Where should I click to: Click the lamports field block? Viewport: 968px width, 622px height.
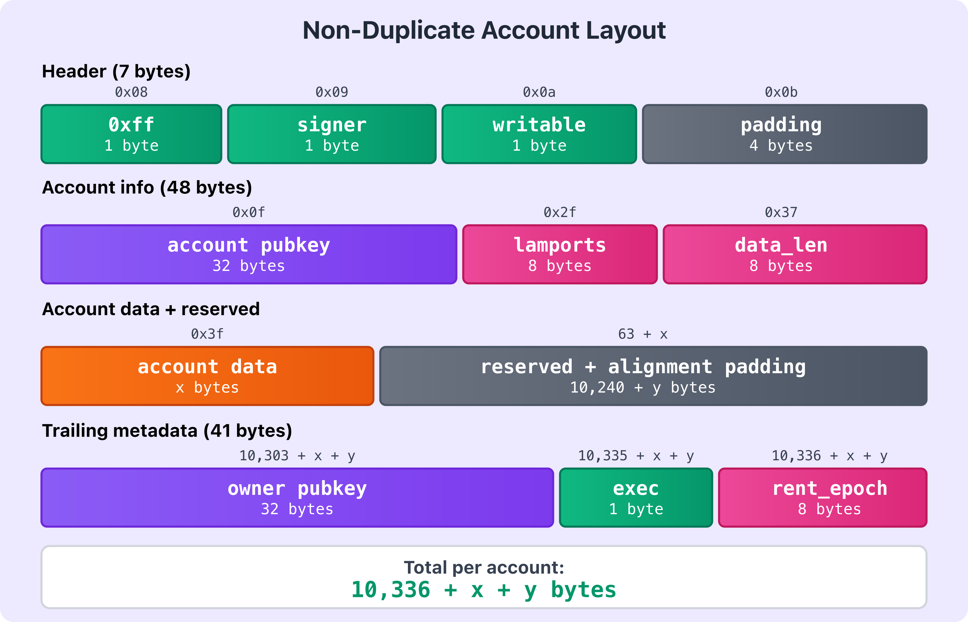coord(560,254)
